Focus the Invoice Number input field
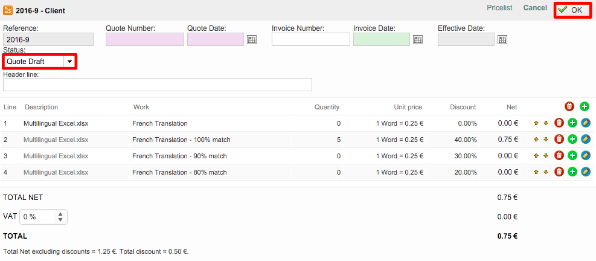Image resolution: width=596 pixels, height=261 pixels. coord(310,40)
